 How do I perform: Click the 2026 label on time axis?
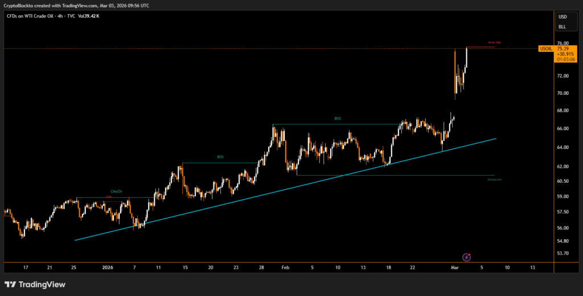(108, 266)
